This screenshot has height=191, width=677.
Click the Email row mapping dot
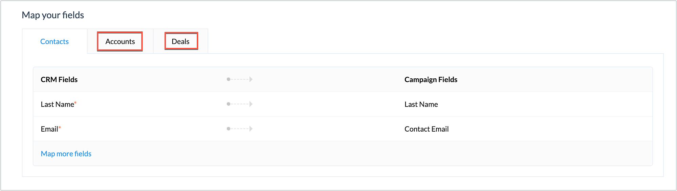pyautogui.click(x=228, y=129)
